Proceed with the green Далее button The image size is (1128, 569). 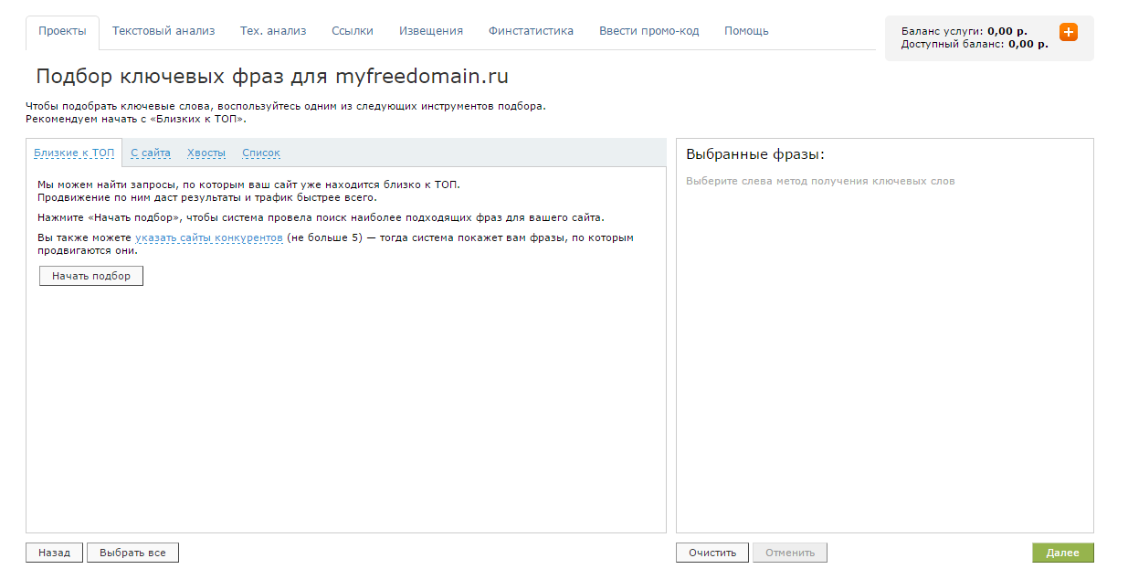[x=1062, y=553]
